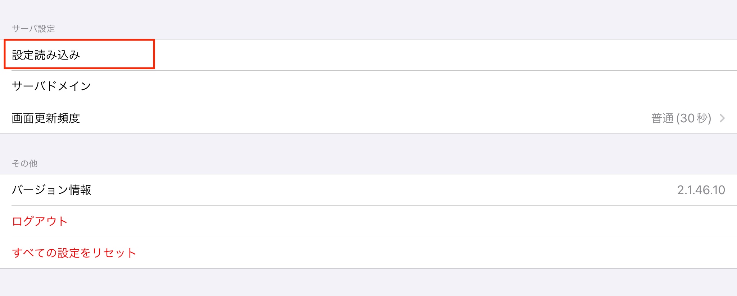Click the version number 2.1.46.10
This screenshot has width=737, height=296.
(701, 190)
